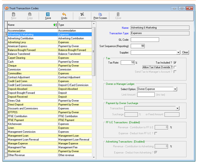Click the Close door toolbar icon
This screenshot has height=164, width=200.
pyautogui.click(x=118, y=14)
